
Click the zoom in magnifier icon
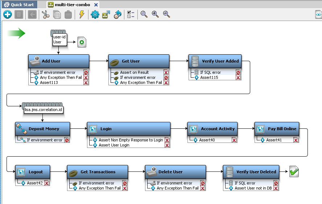155,14
